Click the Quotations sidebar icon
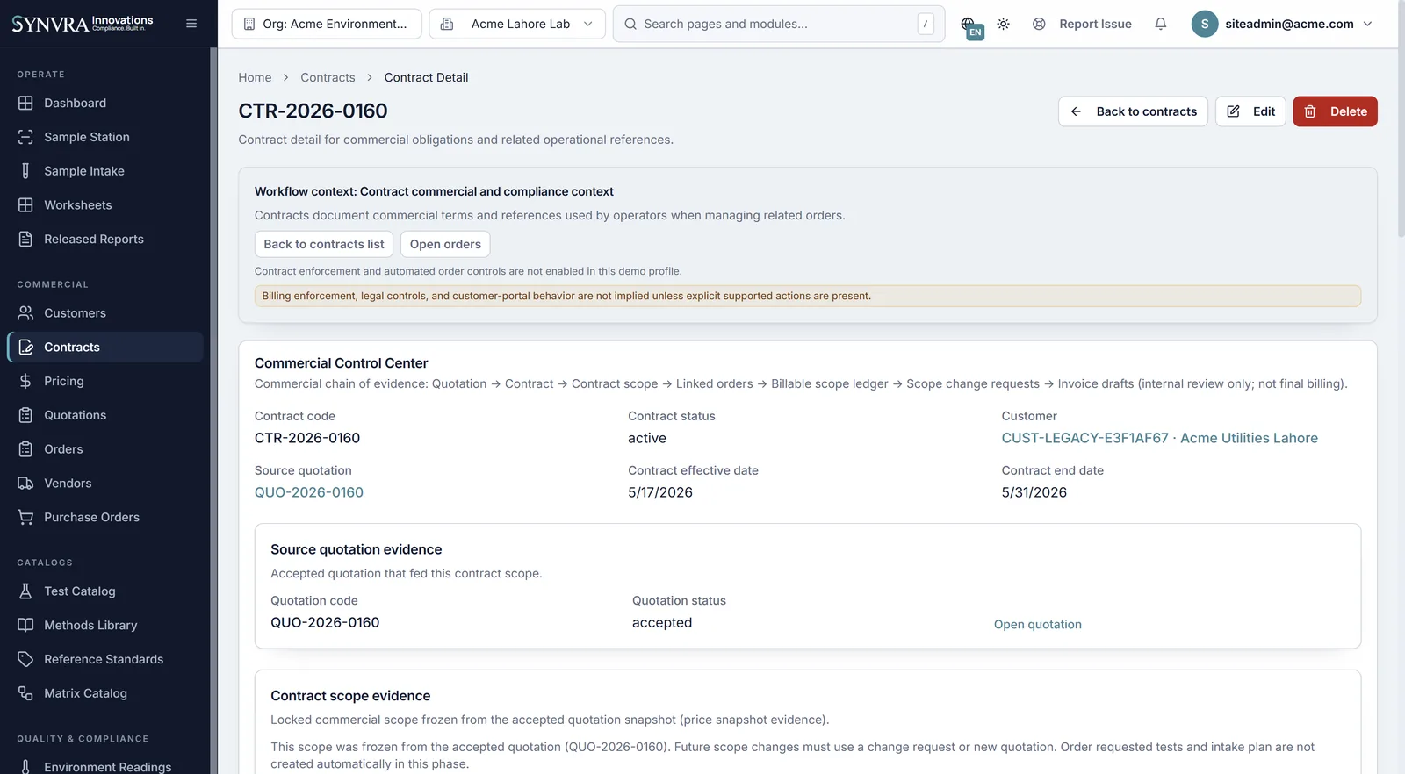The image size is (1405, 774). point(25,415)
